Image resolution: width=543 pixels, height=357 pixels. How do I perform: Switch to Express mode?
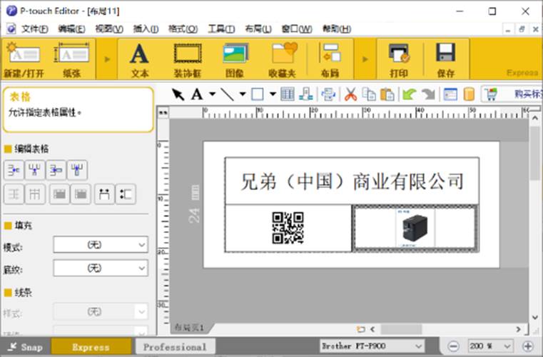point(91,346)
